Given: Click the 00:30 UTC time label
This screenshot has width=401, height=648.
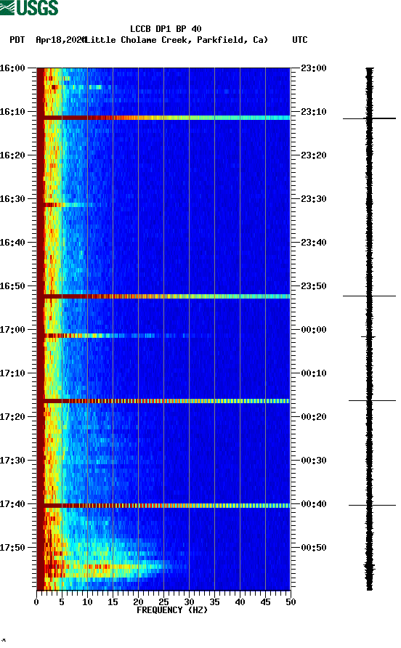Looking at the screenshot, I should [314, 461].
